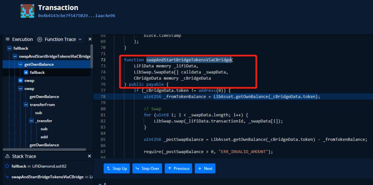The image size is (373, 185).
Task: Click the trace panel horizontal scrollbar
Action: pos(45,150)
